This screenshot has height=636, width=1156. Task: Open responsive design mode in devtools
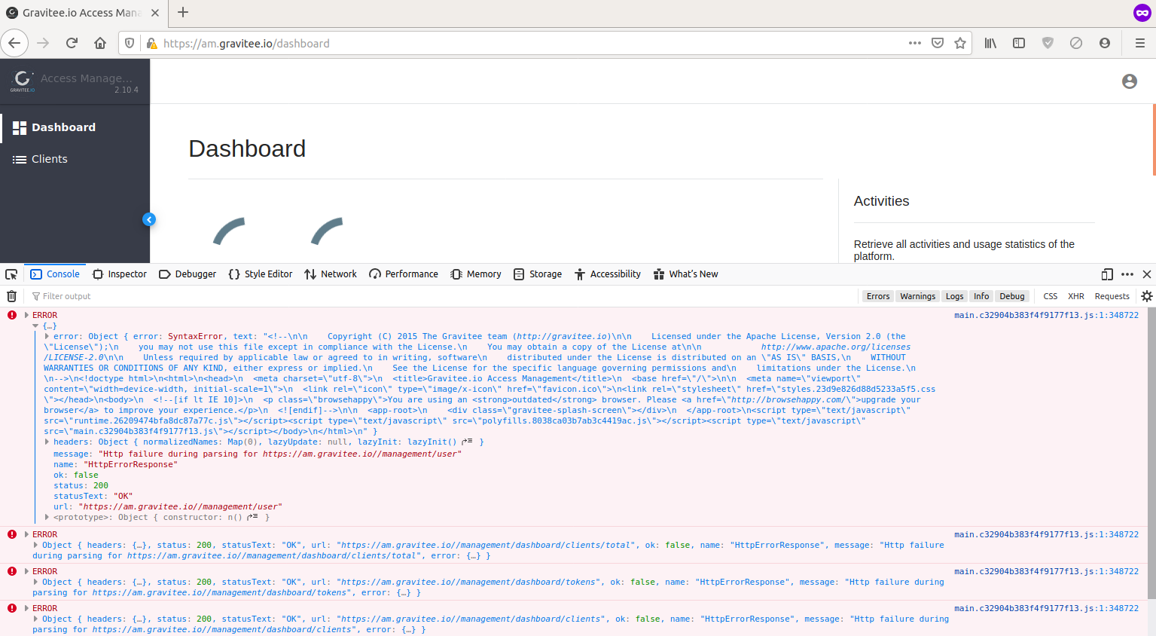point(1106,274)
